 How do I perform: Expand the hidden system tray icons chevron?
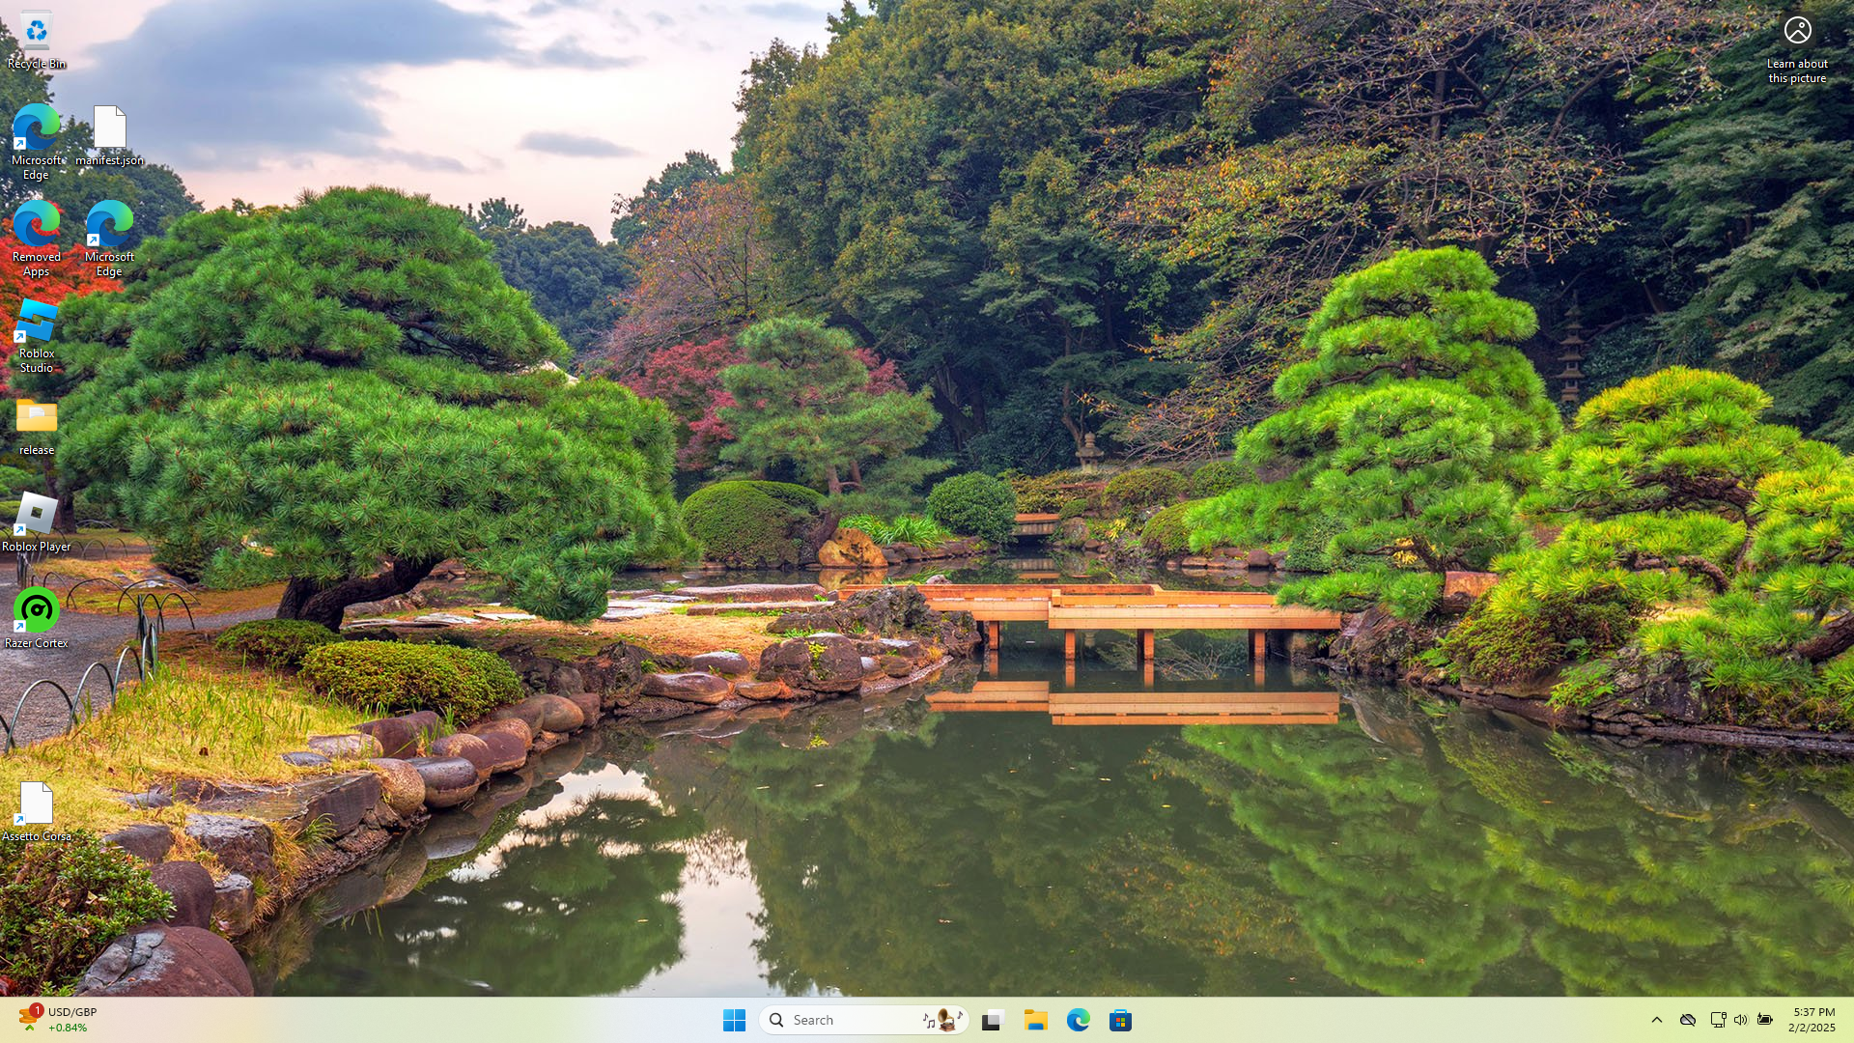(1657, 1020)
